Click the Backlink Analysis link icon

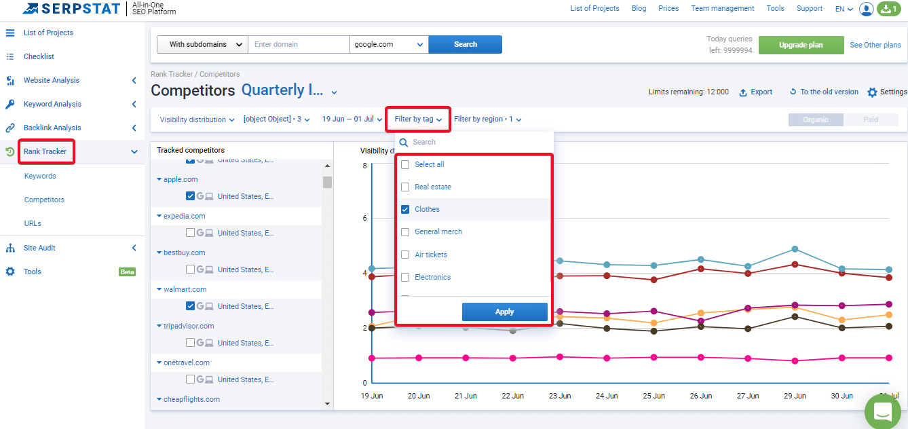tap(10, 128)
